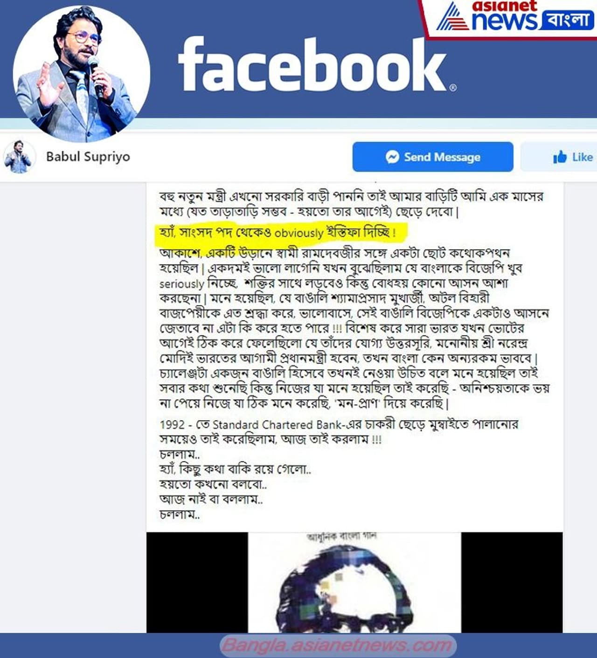This screenshot has width=597, height=658.
Task: Click the Standard Chartered Bank text line
Action: [x=339, y=424]
